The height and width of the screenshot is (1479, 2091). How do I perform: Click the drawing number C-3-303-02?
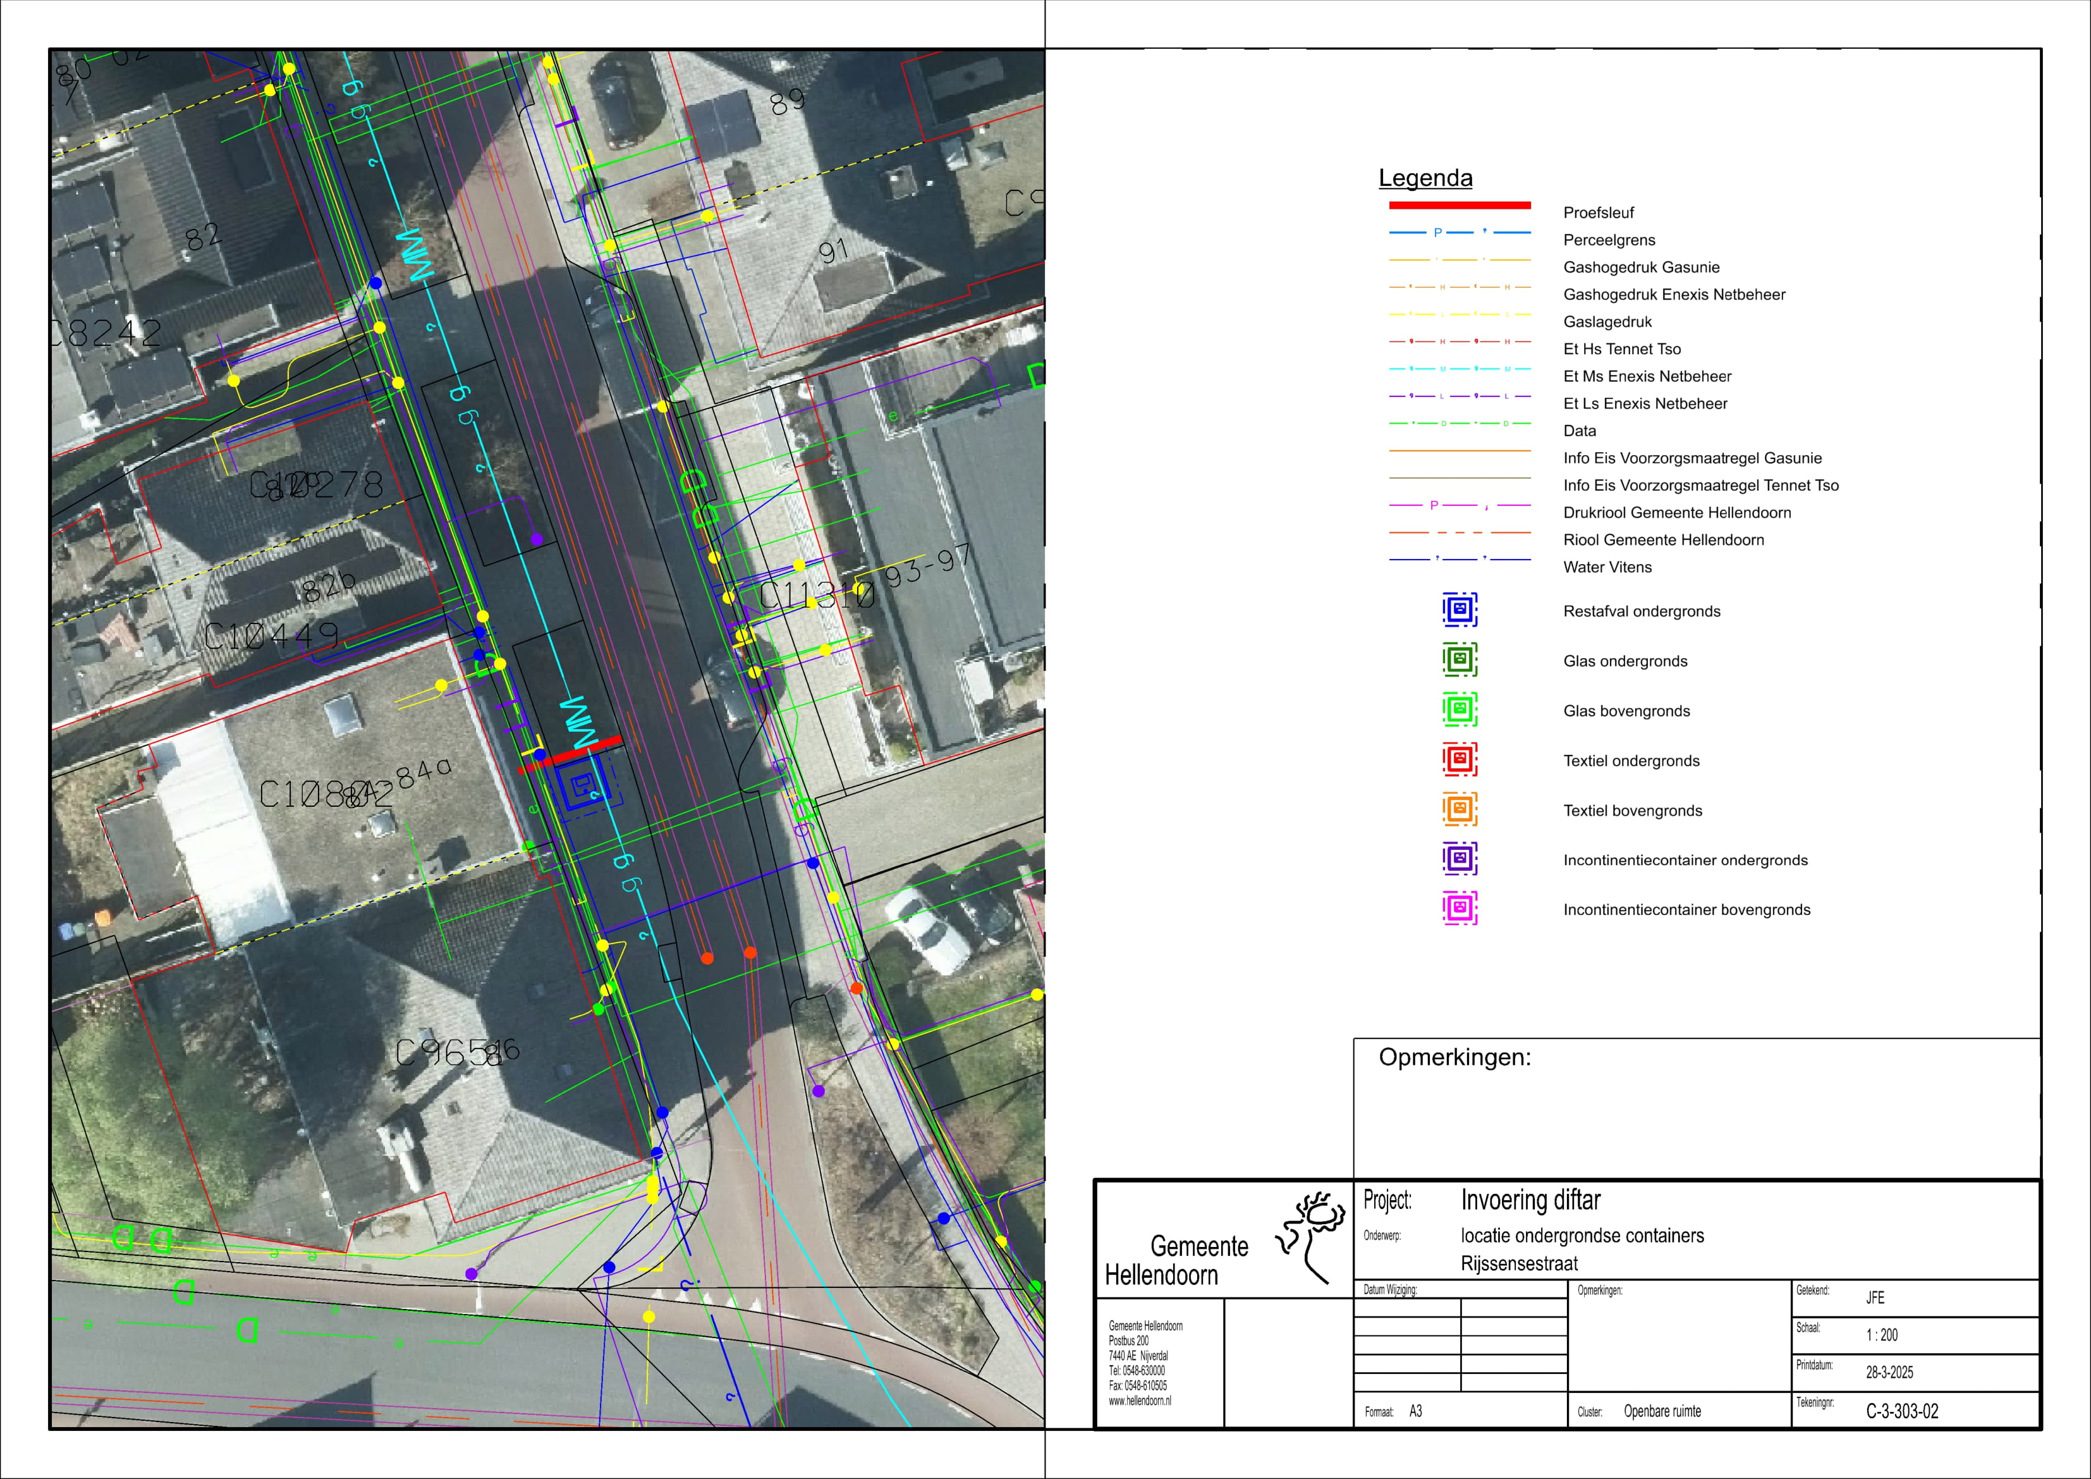coord(1901,1411)
